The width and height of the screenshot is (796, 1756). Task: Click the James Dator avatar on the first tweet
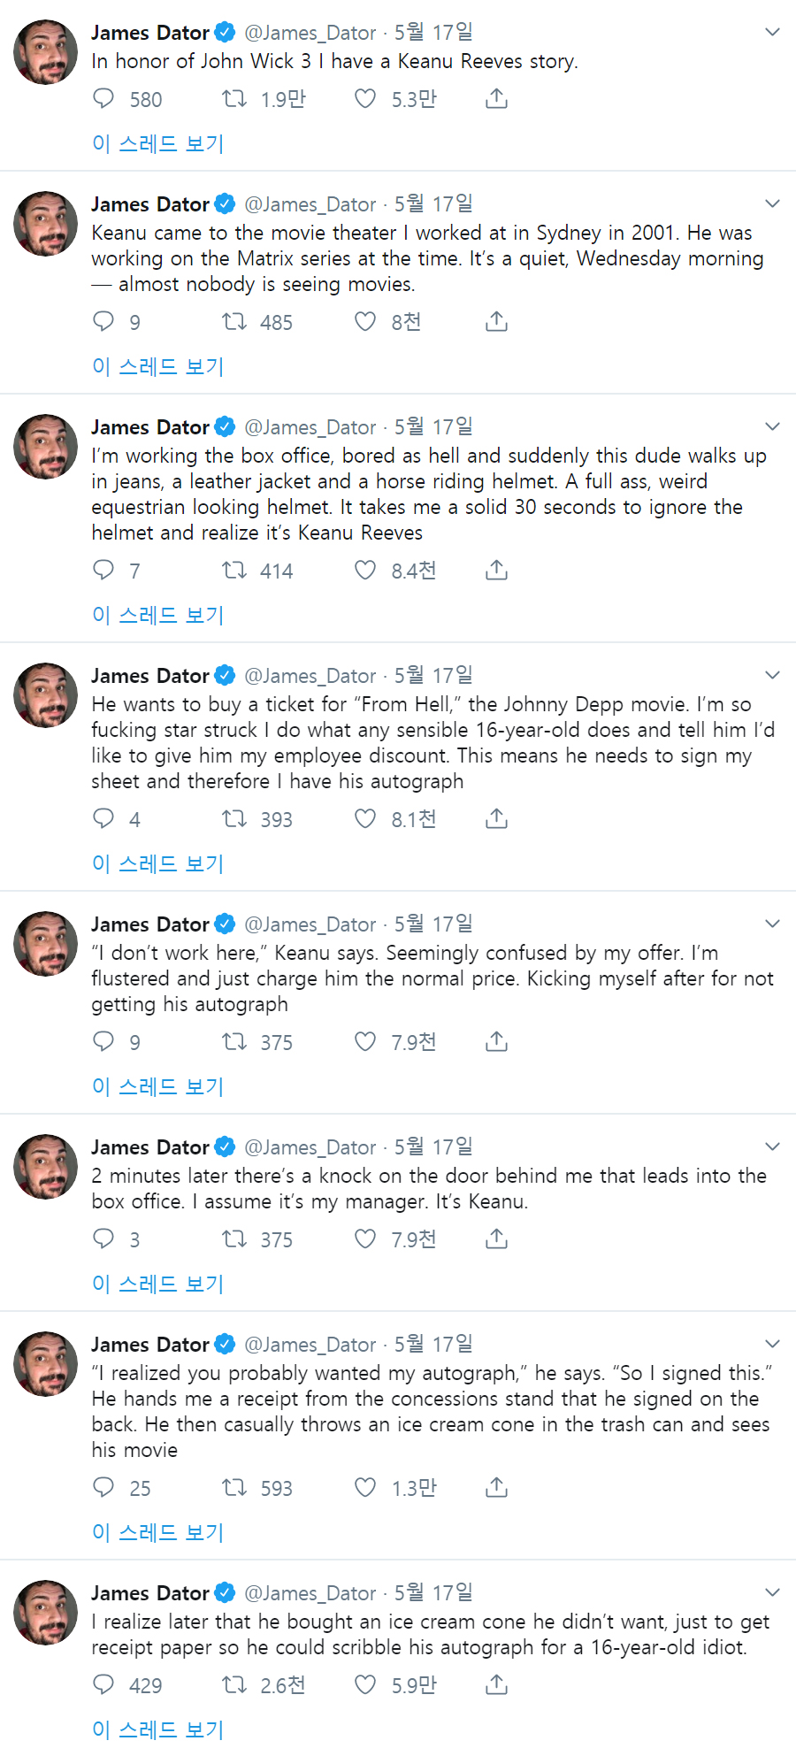tap(46, 52)
